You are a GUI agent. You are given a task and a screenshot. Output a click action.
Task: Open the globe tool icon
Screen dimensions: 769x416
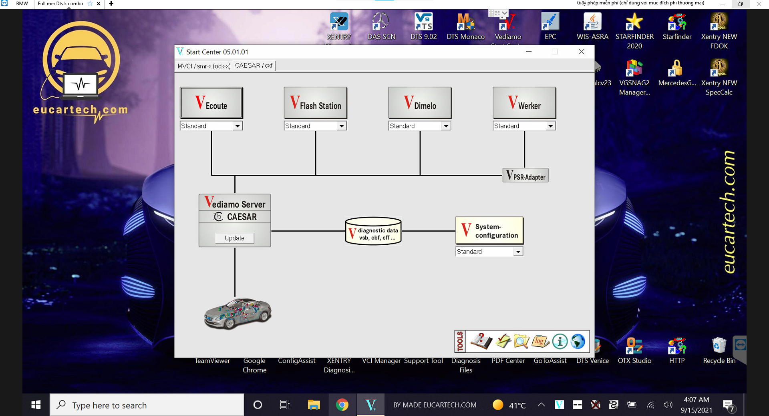click(578, 341)
